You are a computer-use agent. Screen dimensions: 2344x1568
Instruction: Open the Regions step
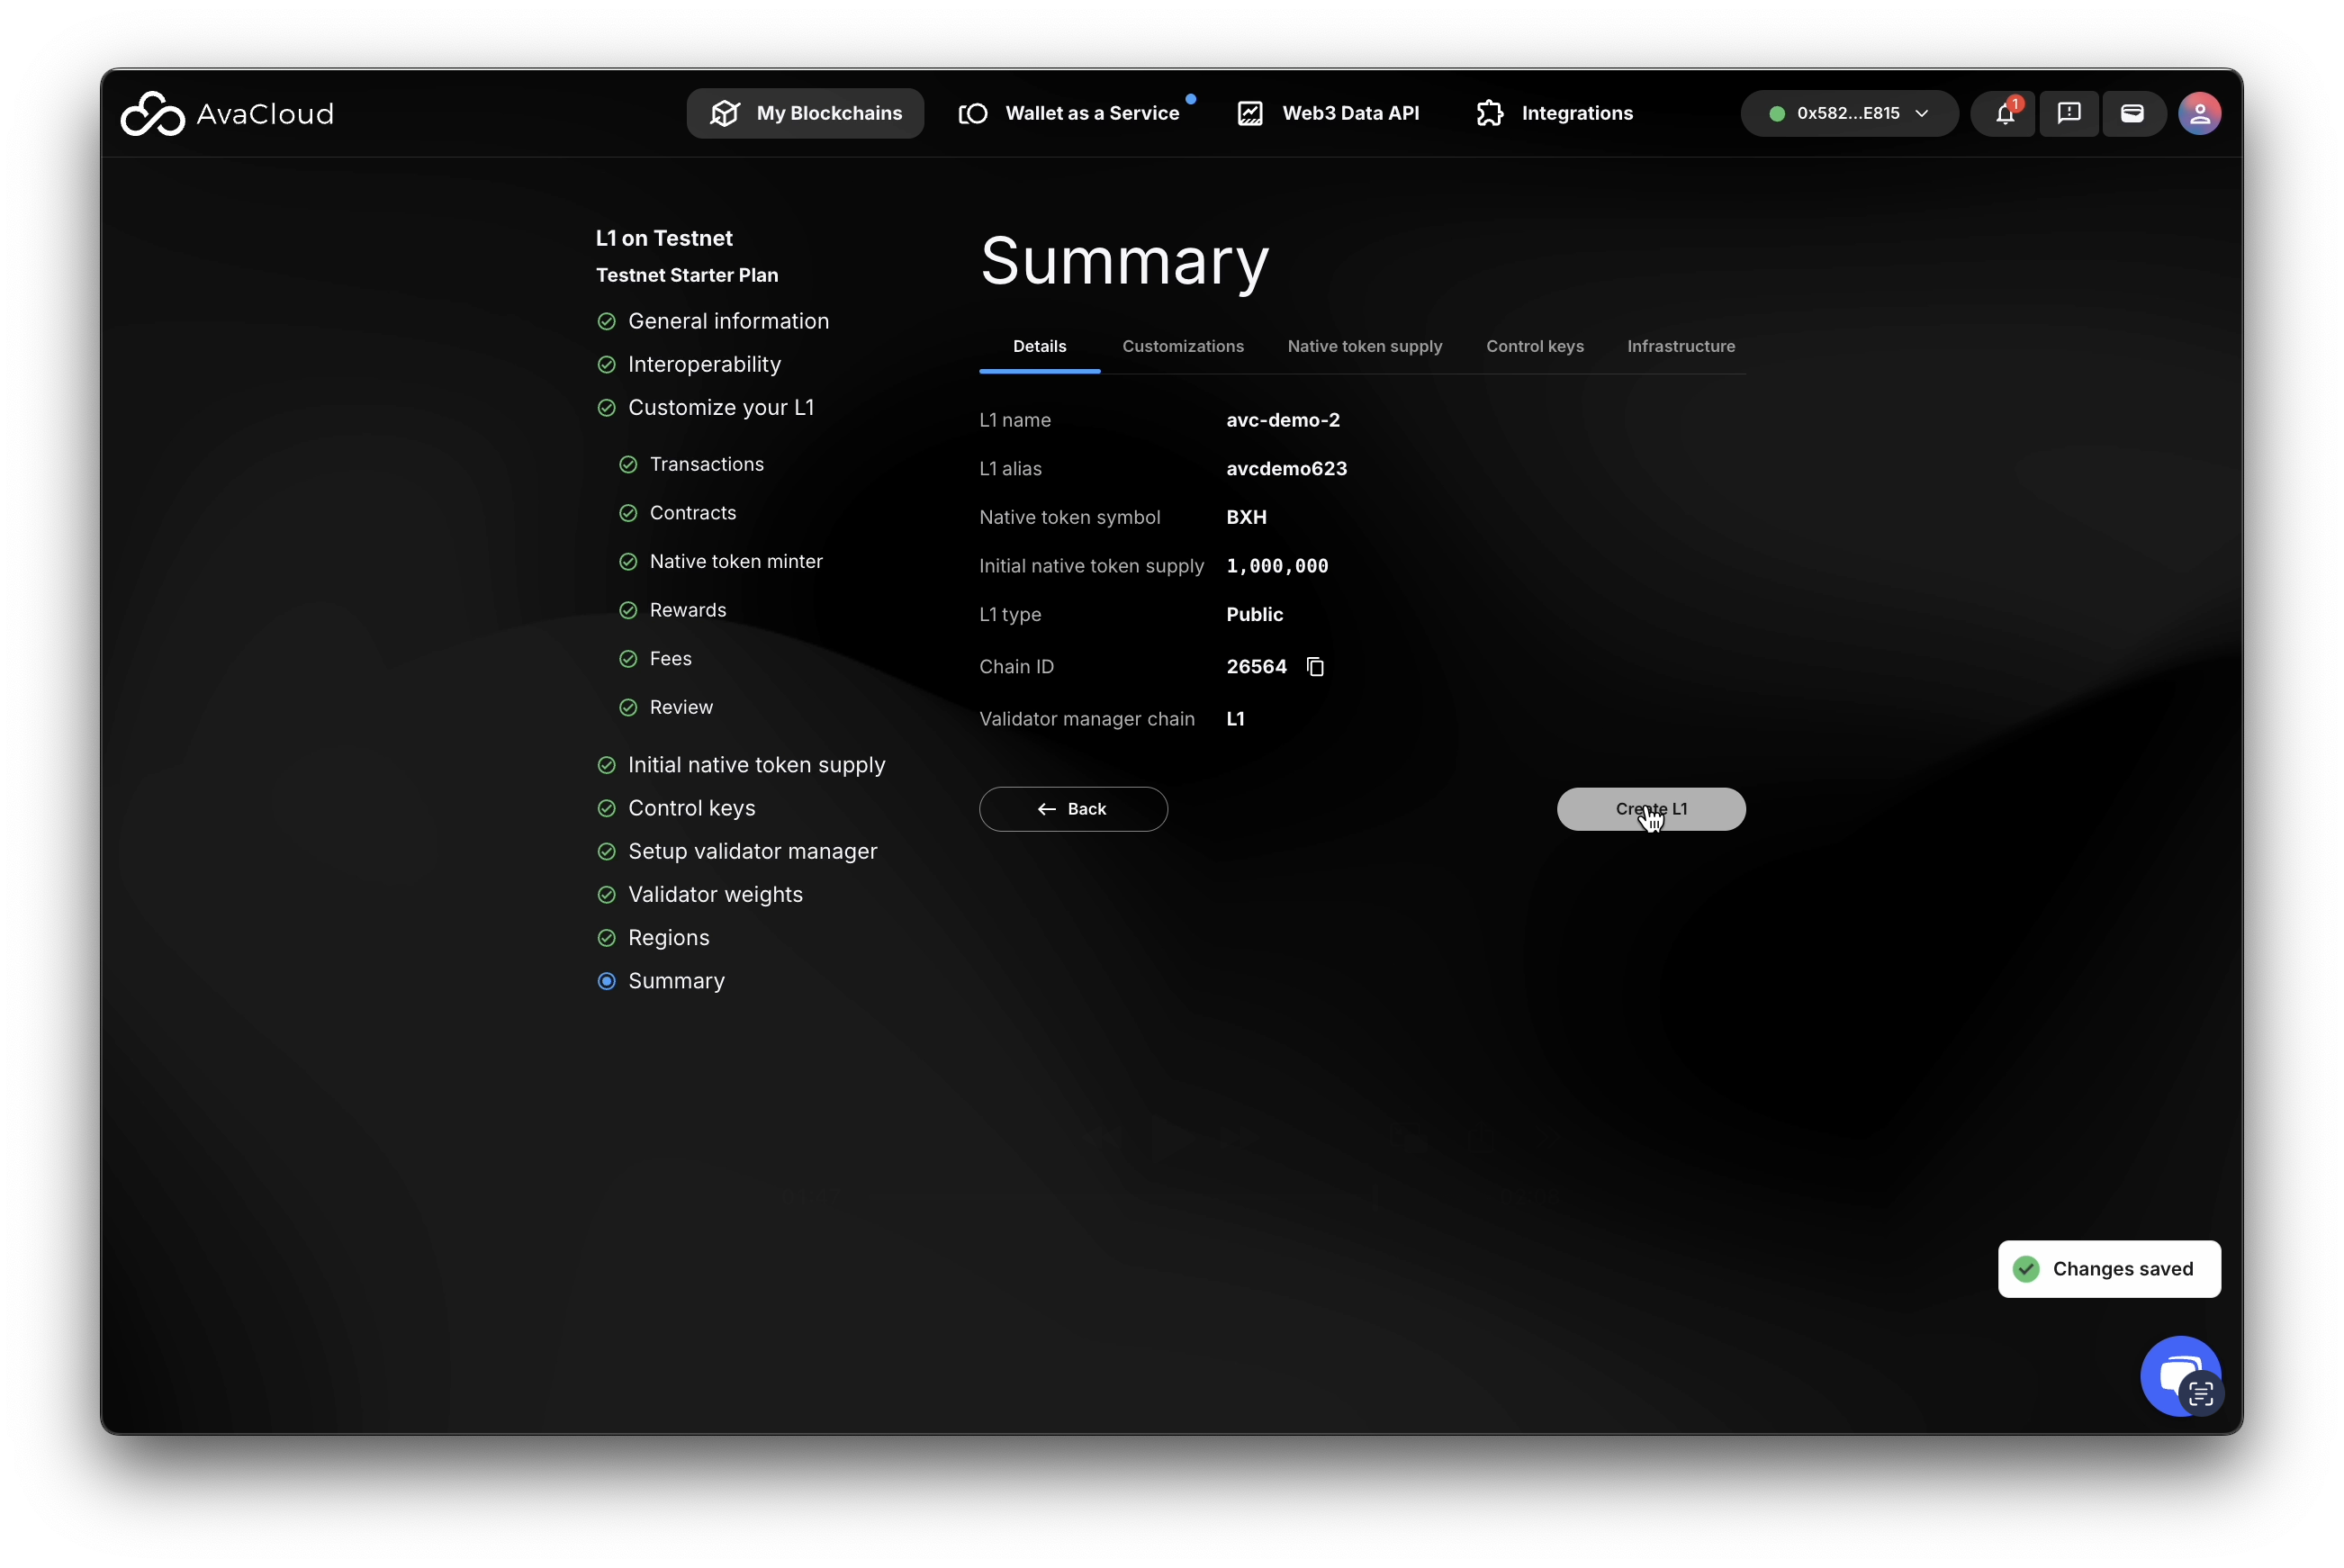coord(668,938)
